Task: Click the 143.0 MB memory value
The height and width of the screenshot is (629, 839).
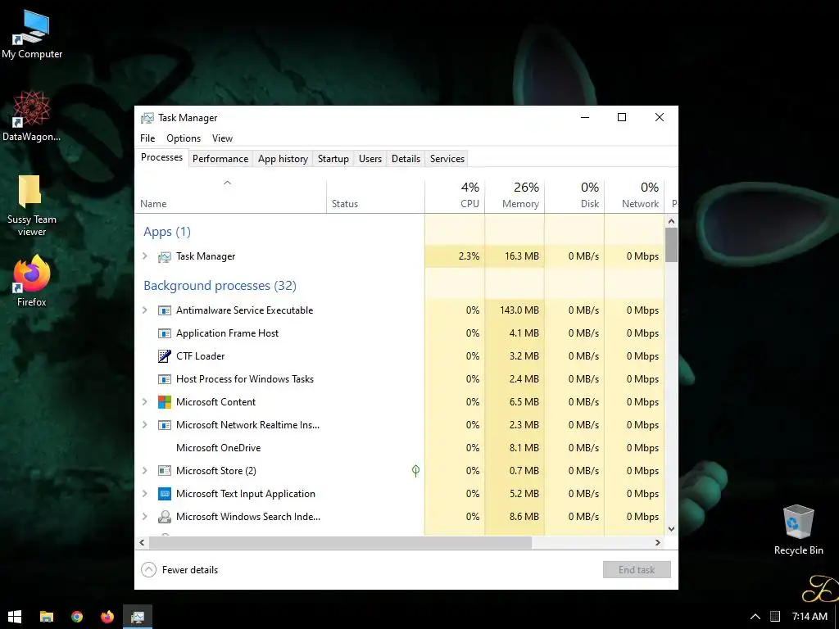Action: [519, 310]
